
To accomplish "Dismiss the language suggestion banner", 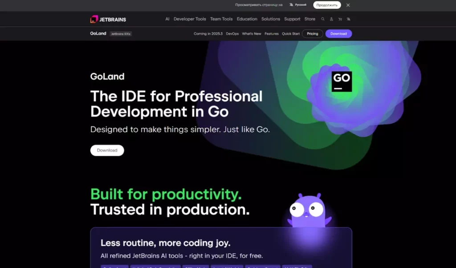I will (348, 5).
